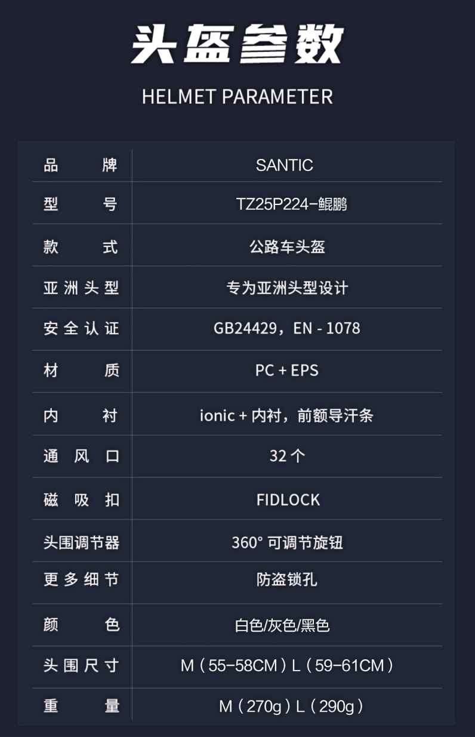475x737 pixels.
Task: Click the 头盔参数 title heading
Action: pos(237,45)
